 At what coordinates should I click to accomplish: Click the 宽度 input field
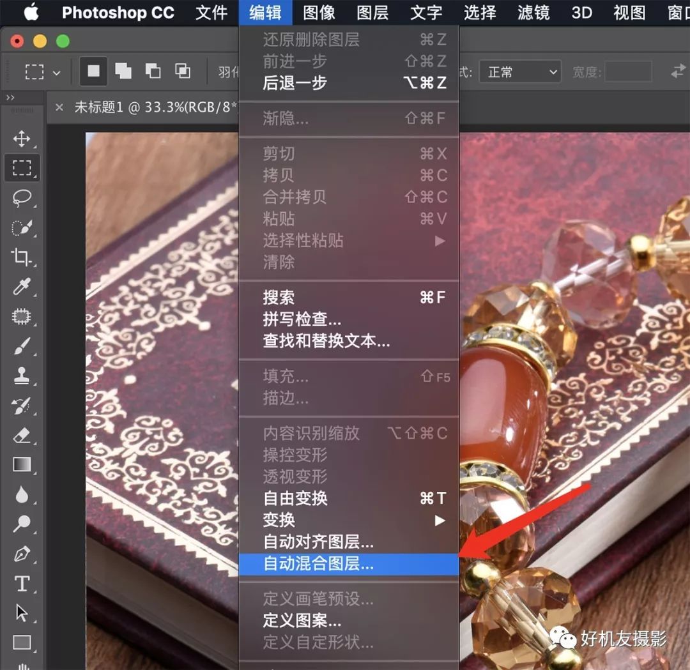coord(628,72)
